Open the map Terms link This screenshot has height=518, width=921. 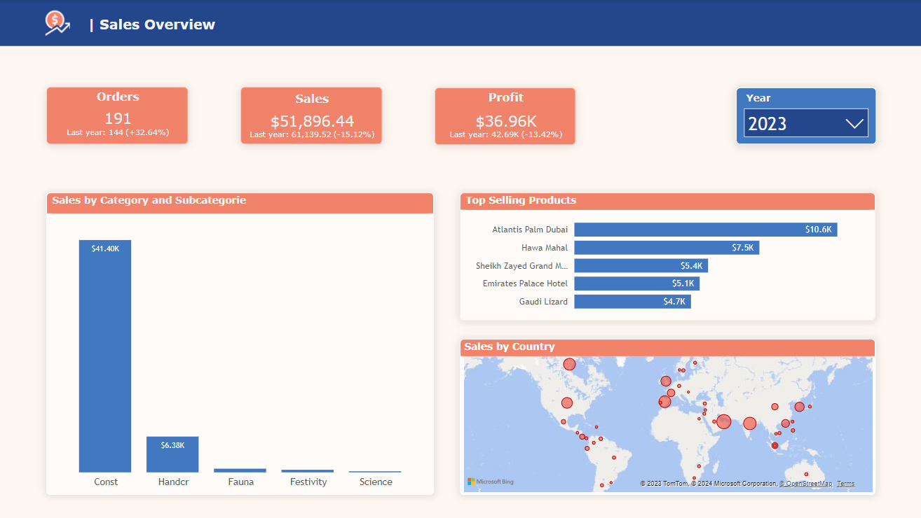pyautogui.click(x=845, y=484)
